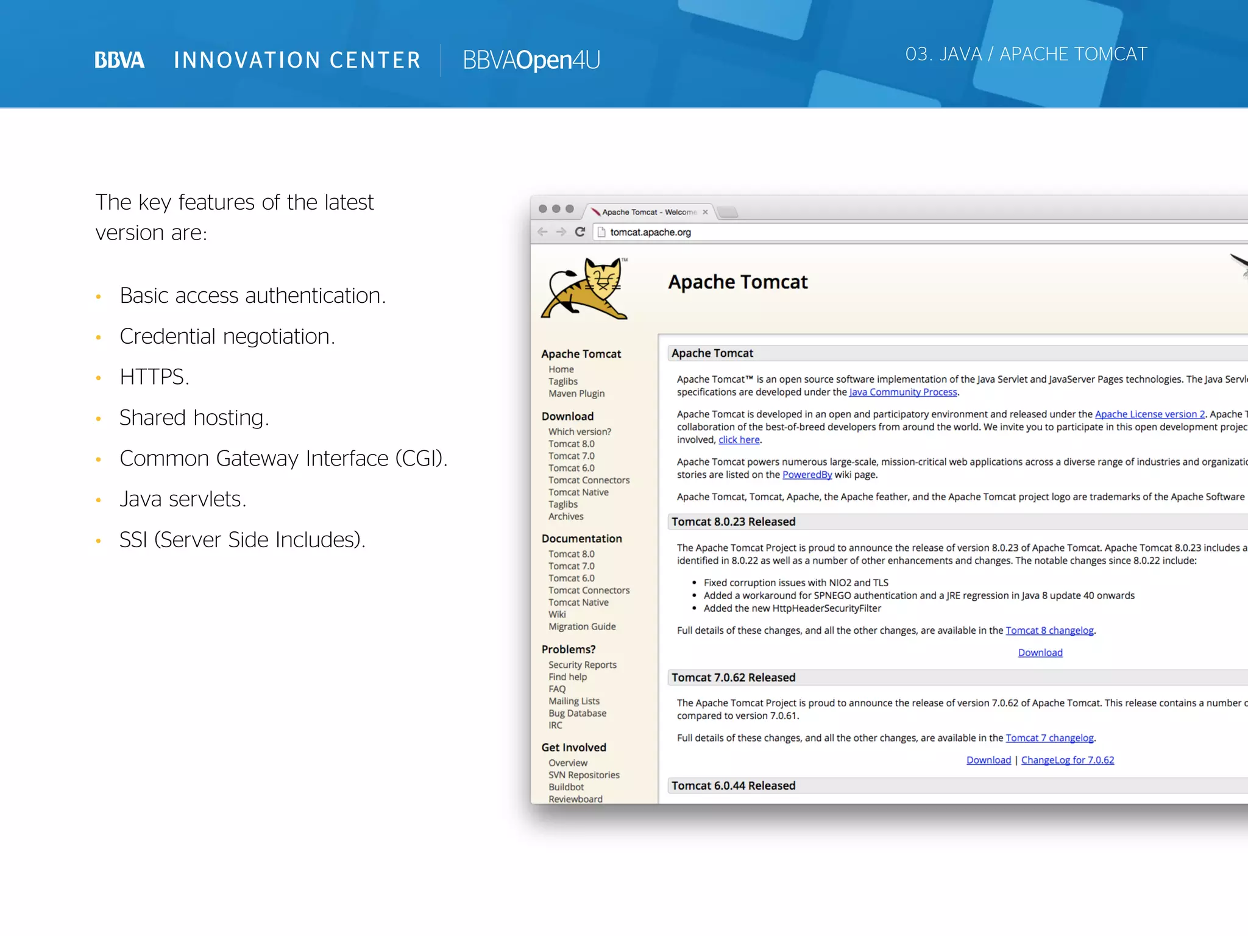
Task: Follow the Apache License version 2 link
Action: 1150,414
